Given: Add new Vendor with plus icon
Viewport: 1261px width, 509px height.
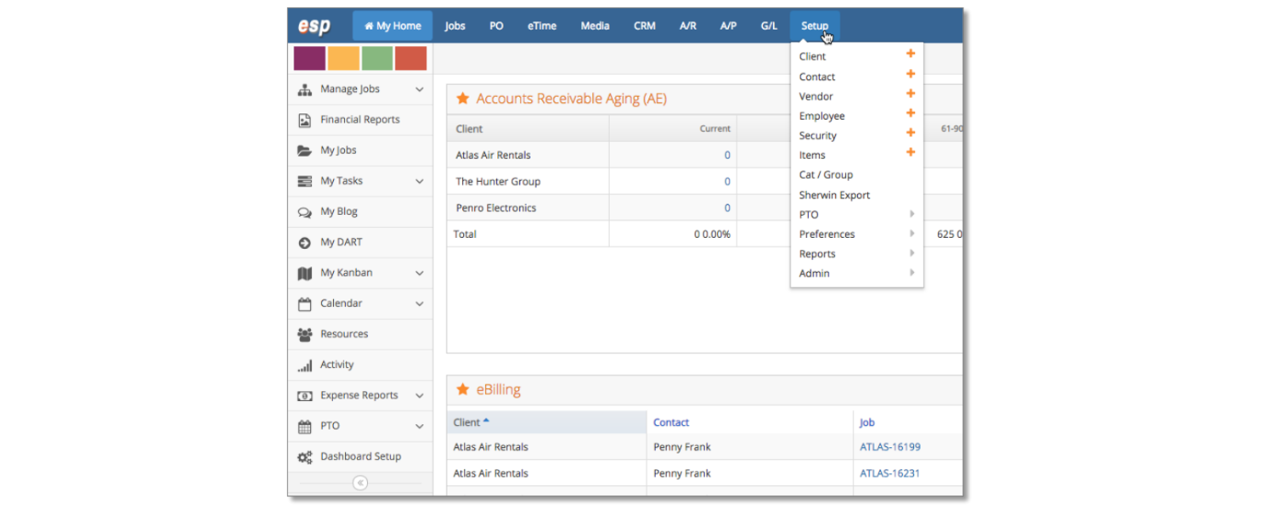Looking at the screenshot, I should click(910, 93).
